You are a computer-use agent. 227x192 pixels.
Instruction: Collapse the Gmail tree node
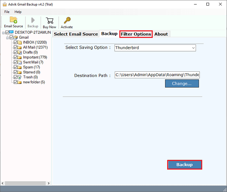(x=7, y=37)
